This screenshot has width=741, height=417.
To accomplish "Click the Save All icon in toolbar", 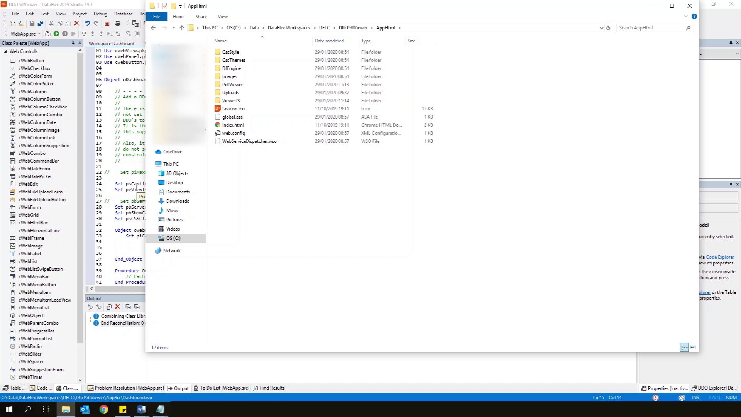I will [40, 24].
